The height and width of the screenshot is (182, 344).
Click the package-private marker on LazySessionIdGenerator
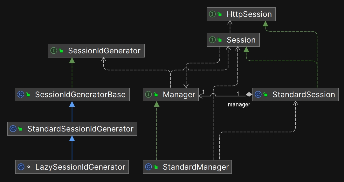(29, 167)
